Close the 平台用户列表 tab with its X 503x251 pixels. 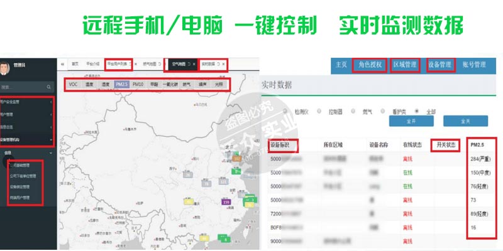tap(136, 64)
